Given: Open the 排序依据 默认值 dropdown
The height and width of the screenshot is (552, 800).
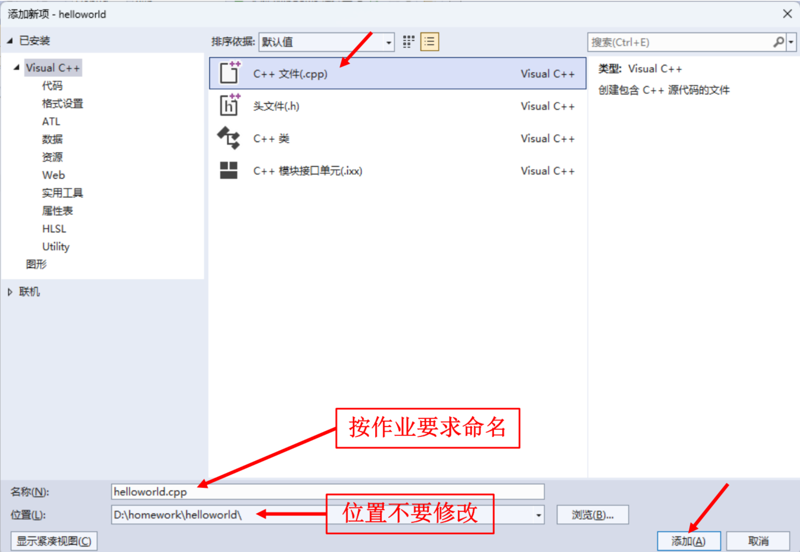Looking at the screenshot, I should [326, 42].
